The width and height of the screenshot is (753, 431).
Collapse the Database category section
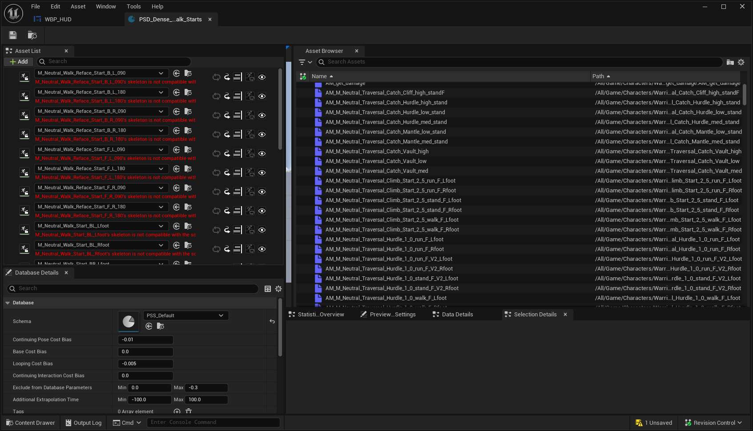(x=8, y=303)
